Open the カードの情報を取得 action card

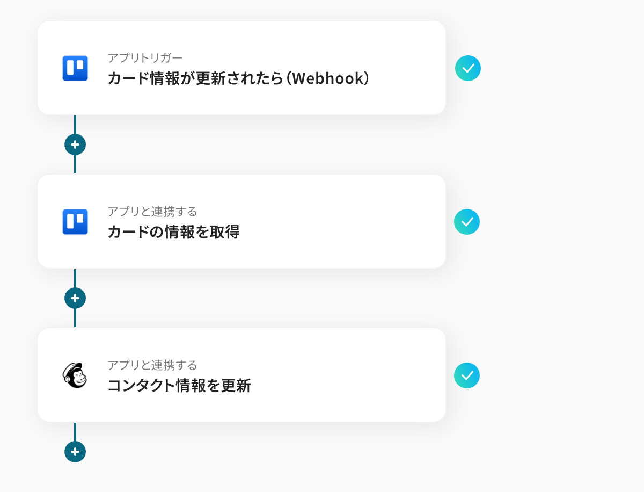point(241,221)
